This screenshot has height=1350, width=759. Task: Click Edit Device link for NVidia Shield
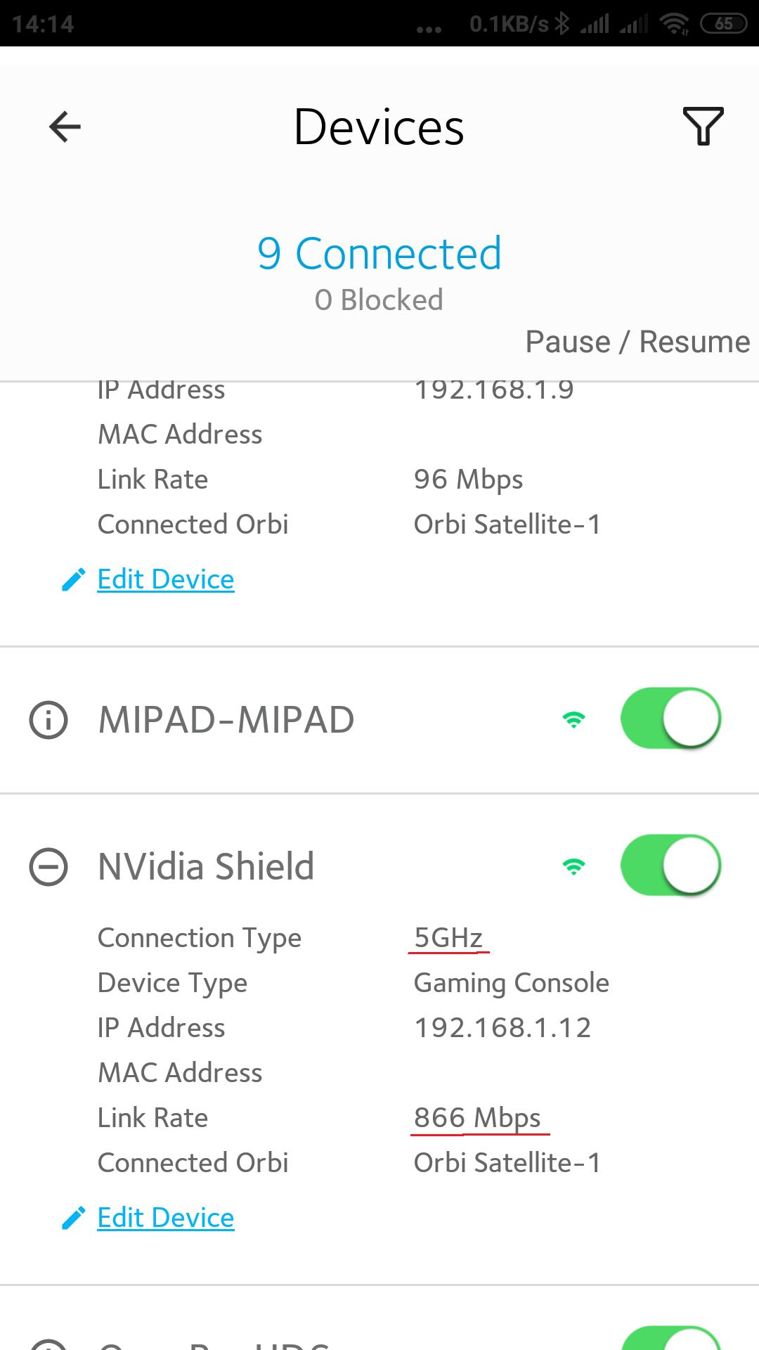click(166, 1218)
